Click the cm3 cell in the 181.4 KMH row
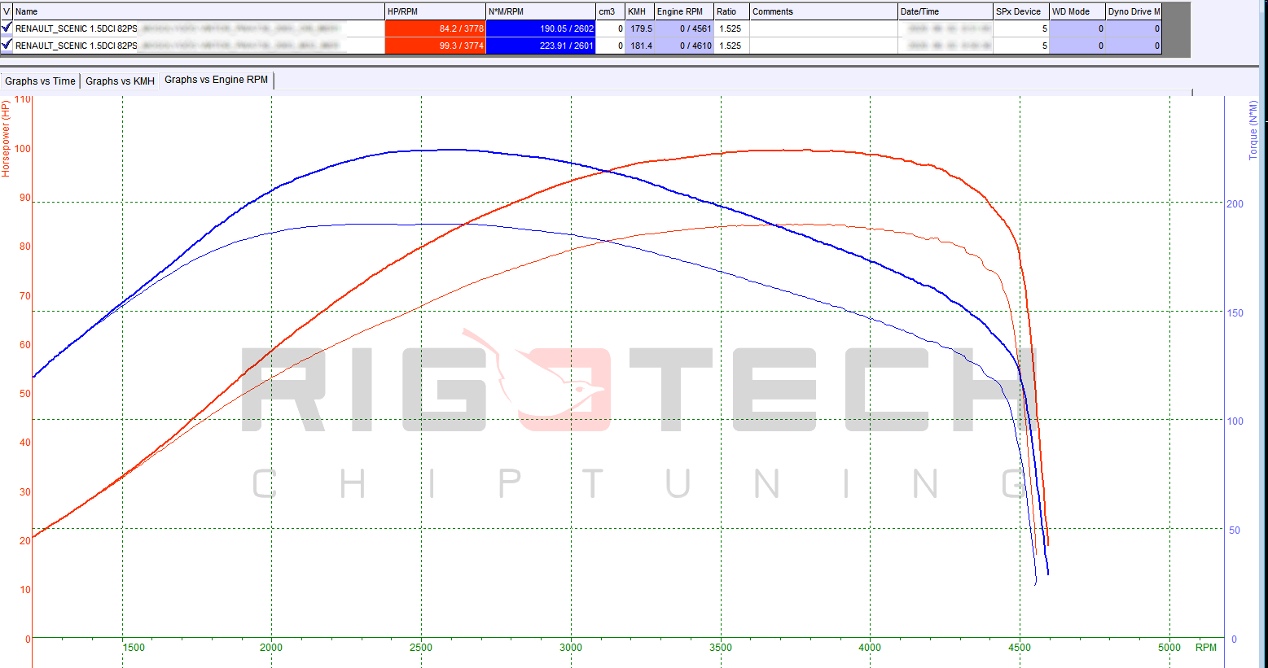Image resolution: width=1268 pixels, height=668 pixels. pos(610,46)
